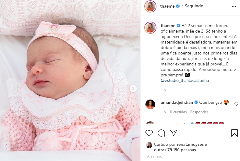
Task: Open @estudio_thalitacastanha mention link
Action: point(185,80)
